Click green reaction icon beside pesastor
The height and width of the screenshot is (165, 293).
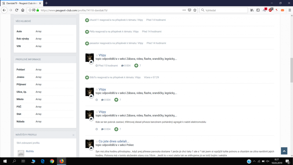coord(87,43)
